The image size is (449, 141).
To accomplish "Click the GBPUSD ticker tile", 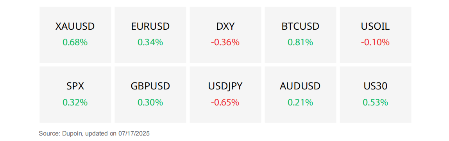I will pyautogui.click(x=150, y=95).
